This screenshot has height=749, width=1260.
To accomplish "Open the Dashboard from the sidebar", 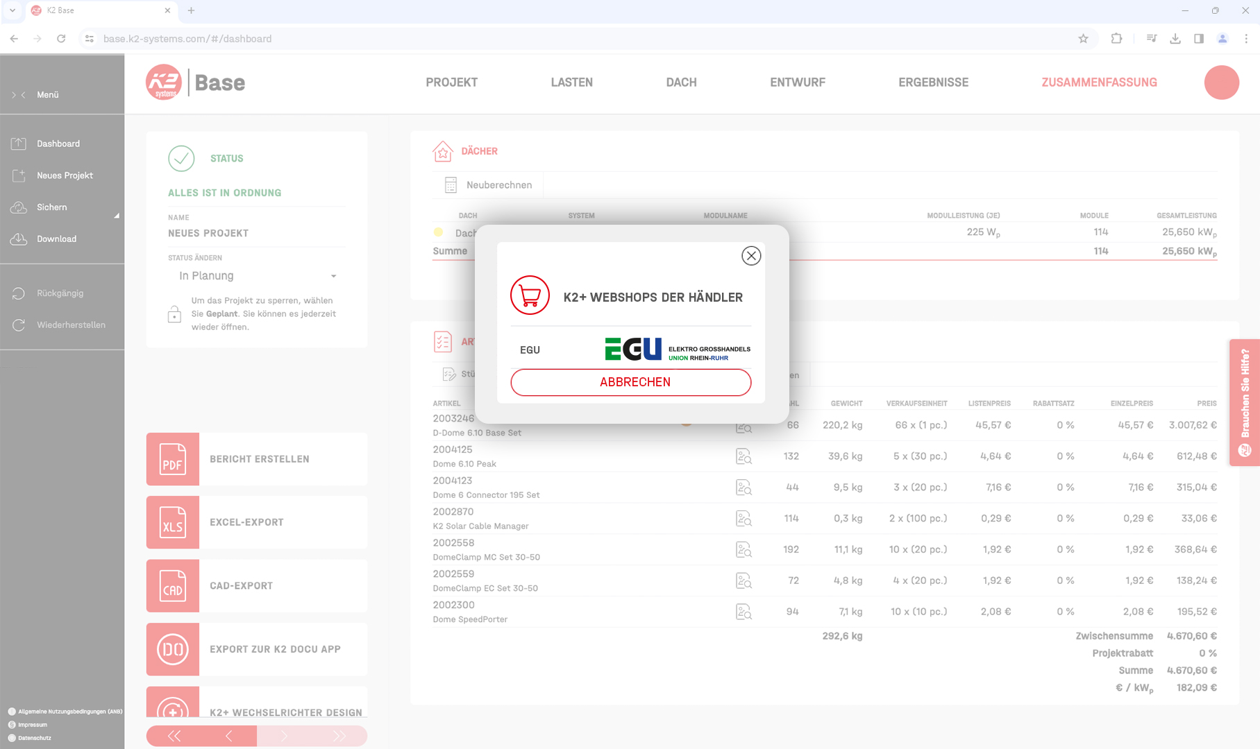I will (19, 144).
